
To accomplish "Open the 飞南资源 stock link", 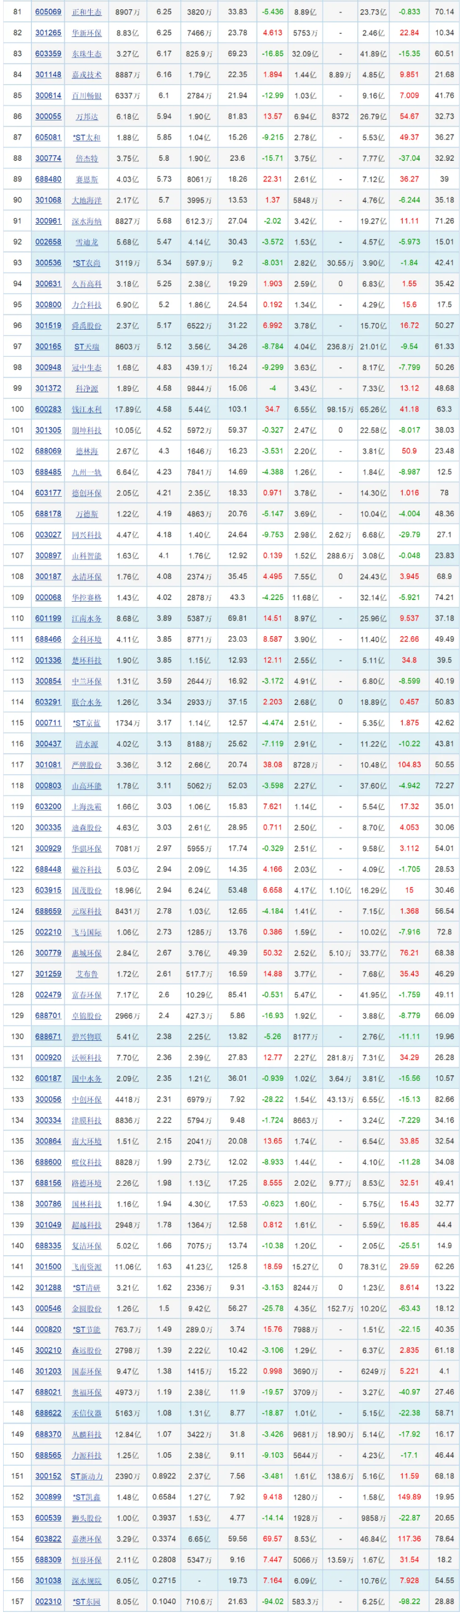I will 86,1266.
